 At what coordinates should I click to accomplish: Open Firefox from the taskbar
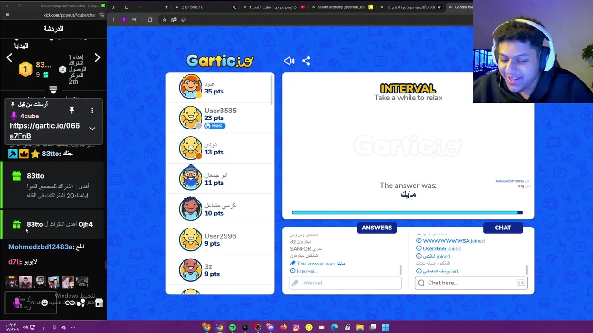coord(284,327)
